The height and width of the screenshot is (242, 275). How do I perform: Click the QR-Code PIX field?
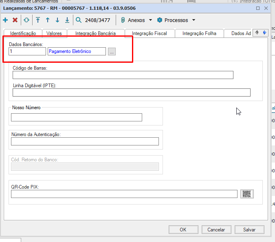click(x=124, y=194)
